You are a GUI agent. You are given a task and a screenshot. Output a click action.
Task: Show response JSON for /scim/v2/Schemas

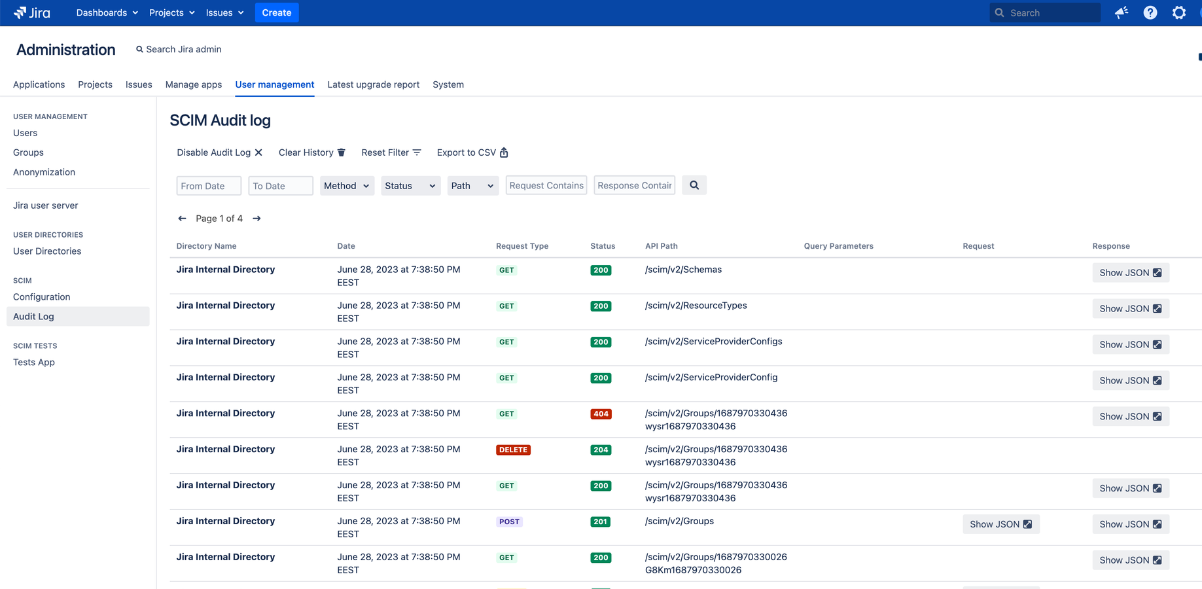click(1131, 273)
